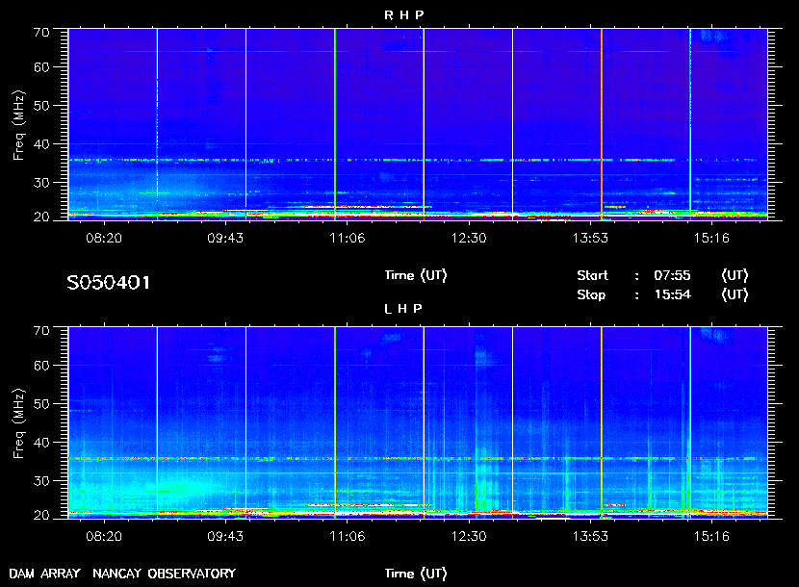The height and width of the screenshot is (587, 799).
Task: Click the 20 frequency tick on LHP plot
Action: pos(41,515)
